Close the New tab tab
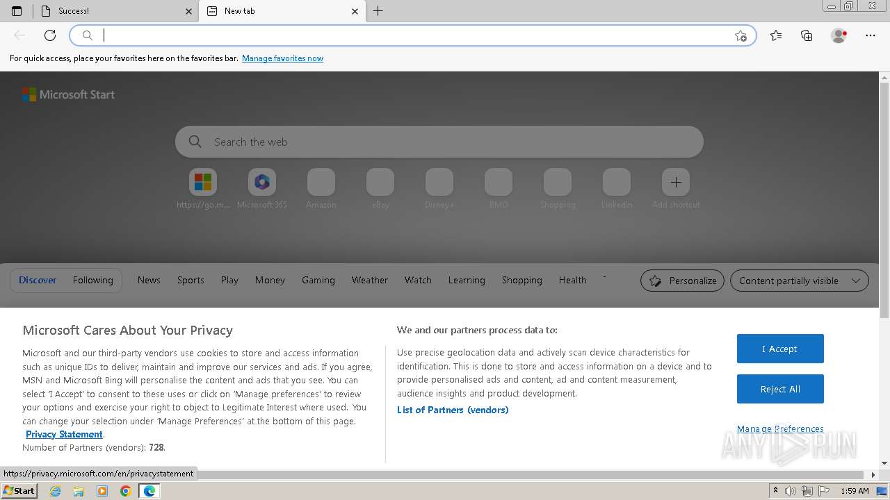The image size is (890, 500). tap(355, 11)
